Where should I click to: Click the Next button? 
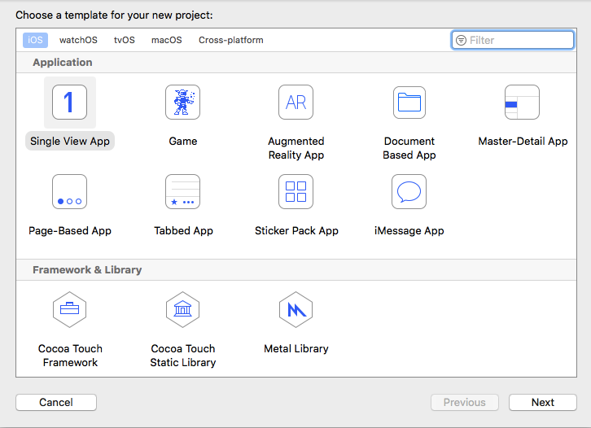(x=543, y=403)
